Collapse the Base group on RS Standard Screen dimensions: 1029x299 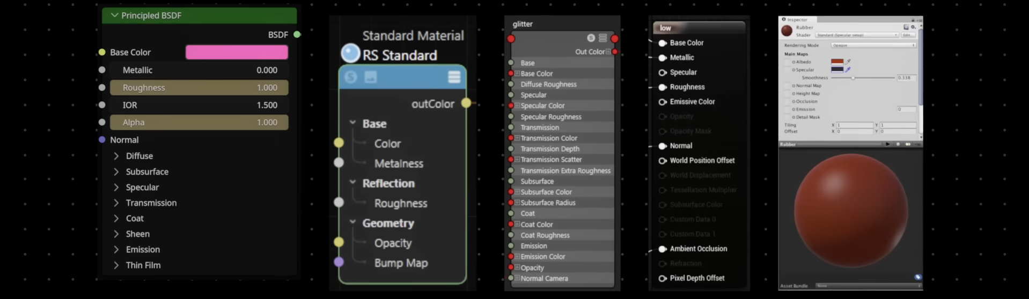click(352, 123)
